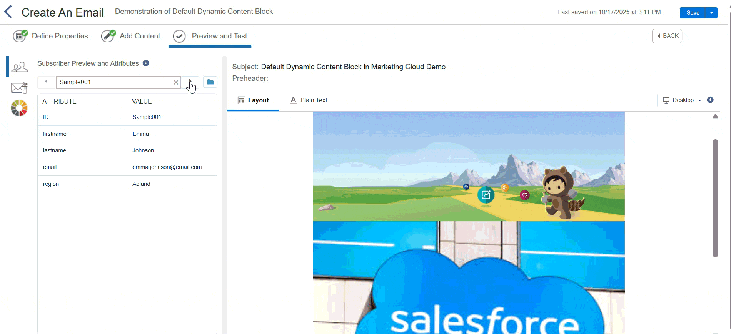Open the Test Send envelope icon
Screen dimensions: 731x334
click(x=19, y=88)
